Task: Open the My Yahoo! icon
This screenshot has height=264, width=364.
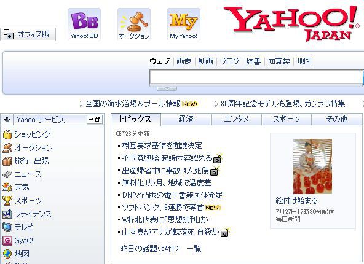Action: [x=184, y=25]
